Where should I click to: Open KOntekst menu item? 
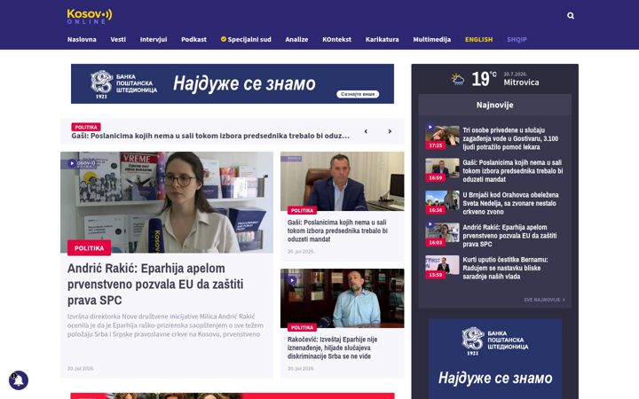coord(336,40)
